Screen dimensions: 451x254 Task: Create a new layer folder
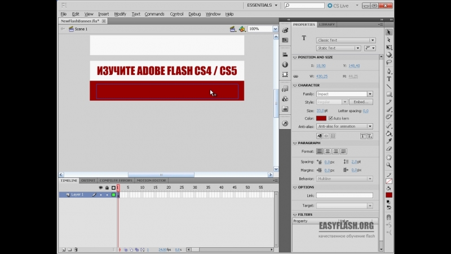tap(69, 249)
